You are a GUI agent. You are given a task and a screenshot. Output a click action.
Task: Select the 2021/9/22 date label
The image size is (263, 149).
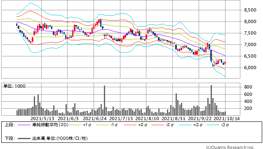[x=200, y=119]
